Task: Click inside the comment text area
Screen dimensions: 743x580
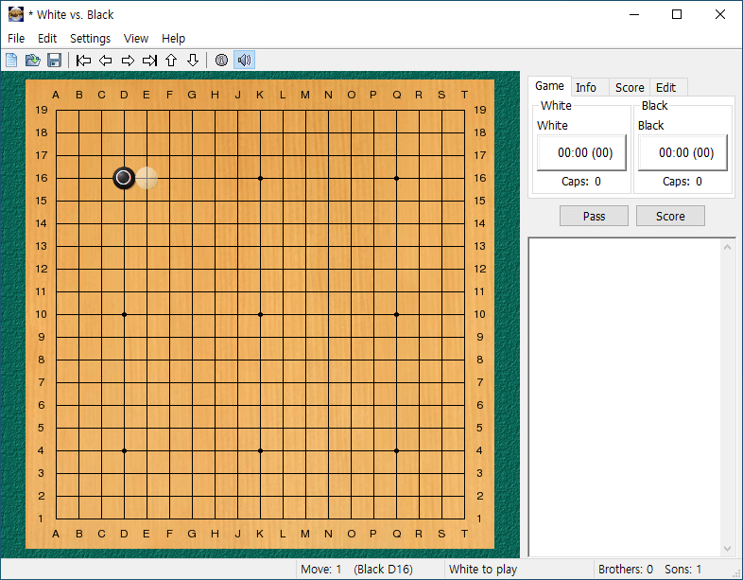Action: (625, 397)
